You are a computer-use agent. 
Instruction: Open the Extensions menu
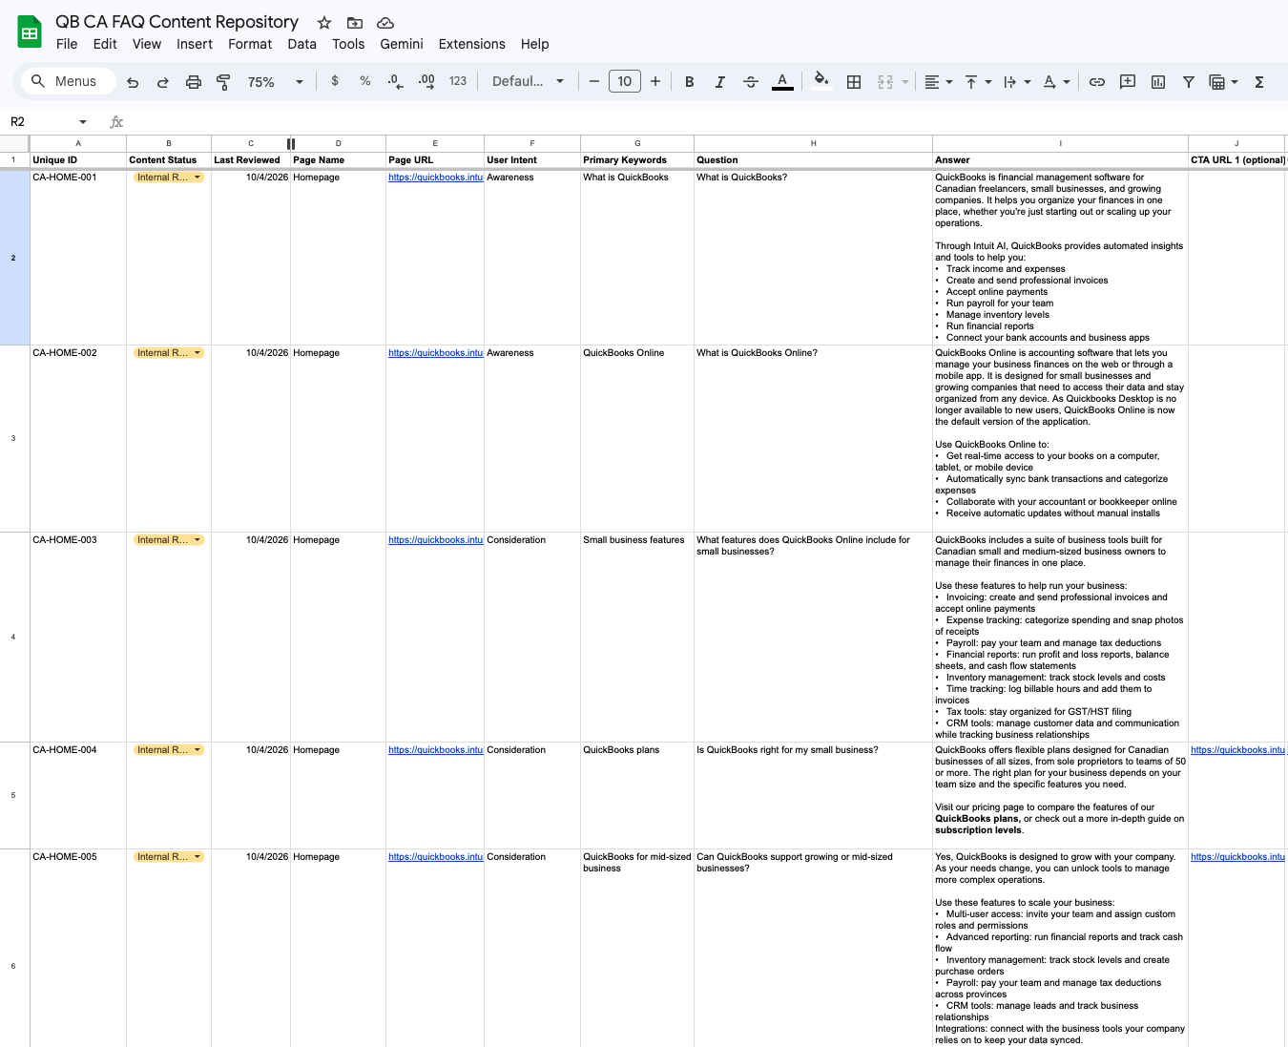pyautogui.click(x=472, y=44)
